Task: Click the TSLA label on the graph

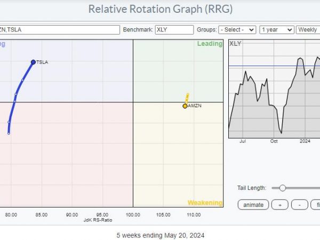Action: [42, 62]
